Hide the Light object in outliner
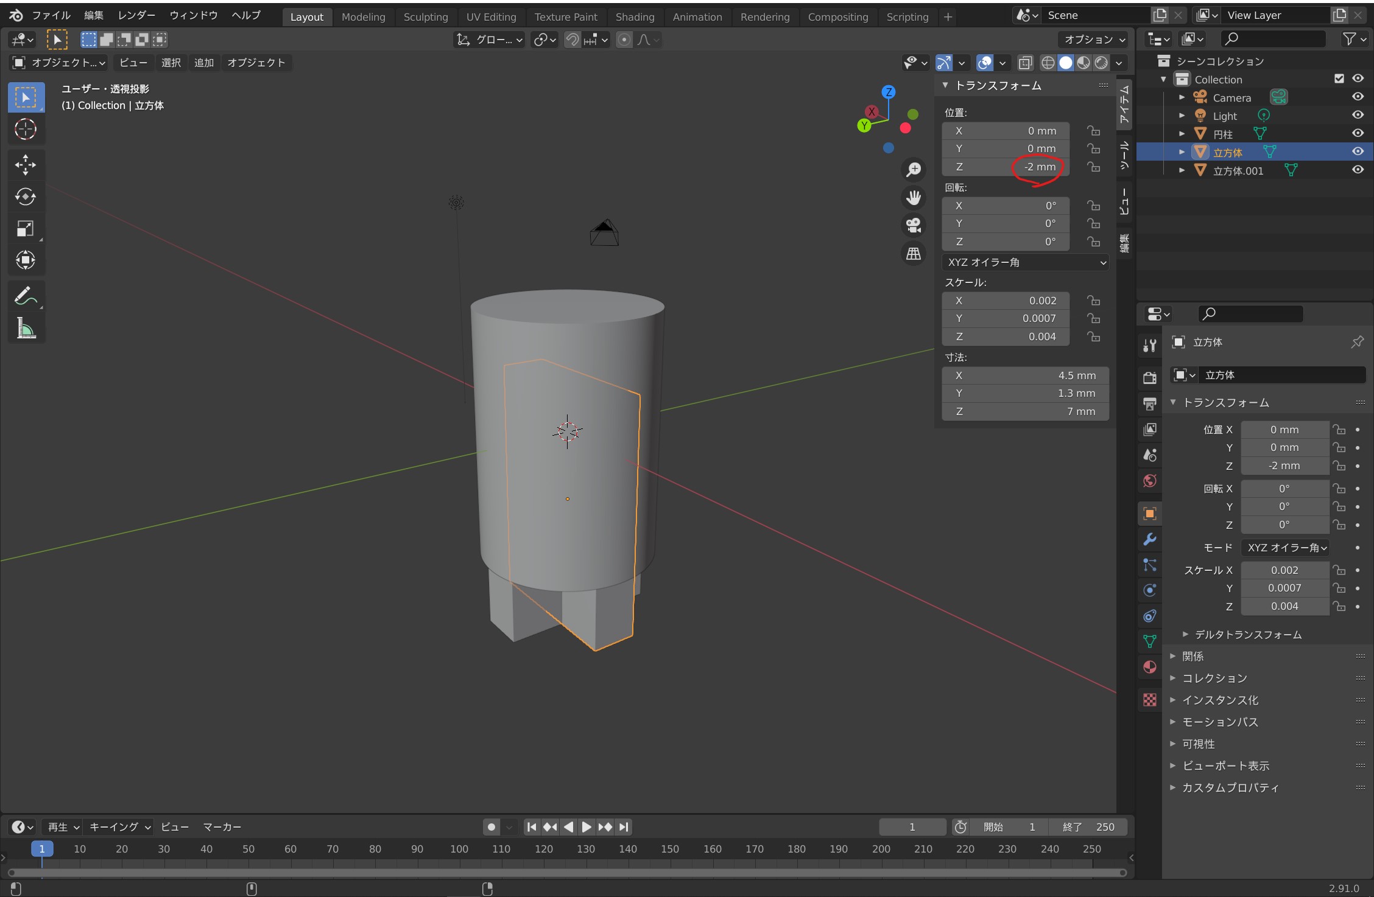 coord(1358,115)
